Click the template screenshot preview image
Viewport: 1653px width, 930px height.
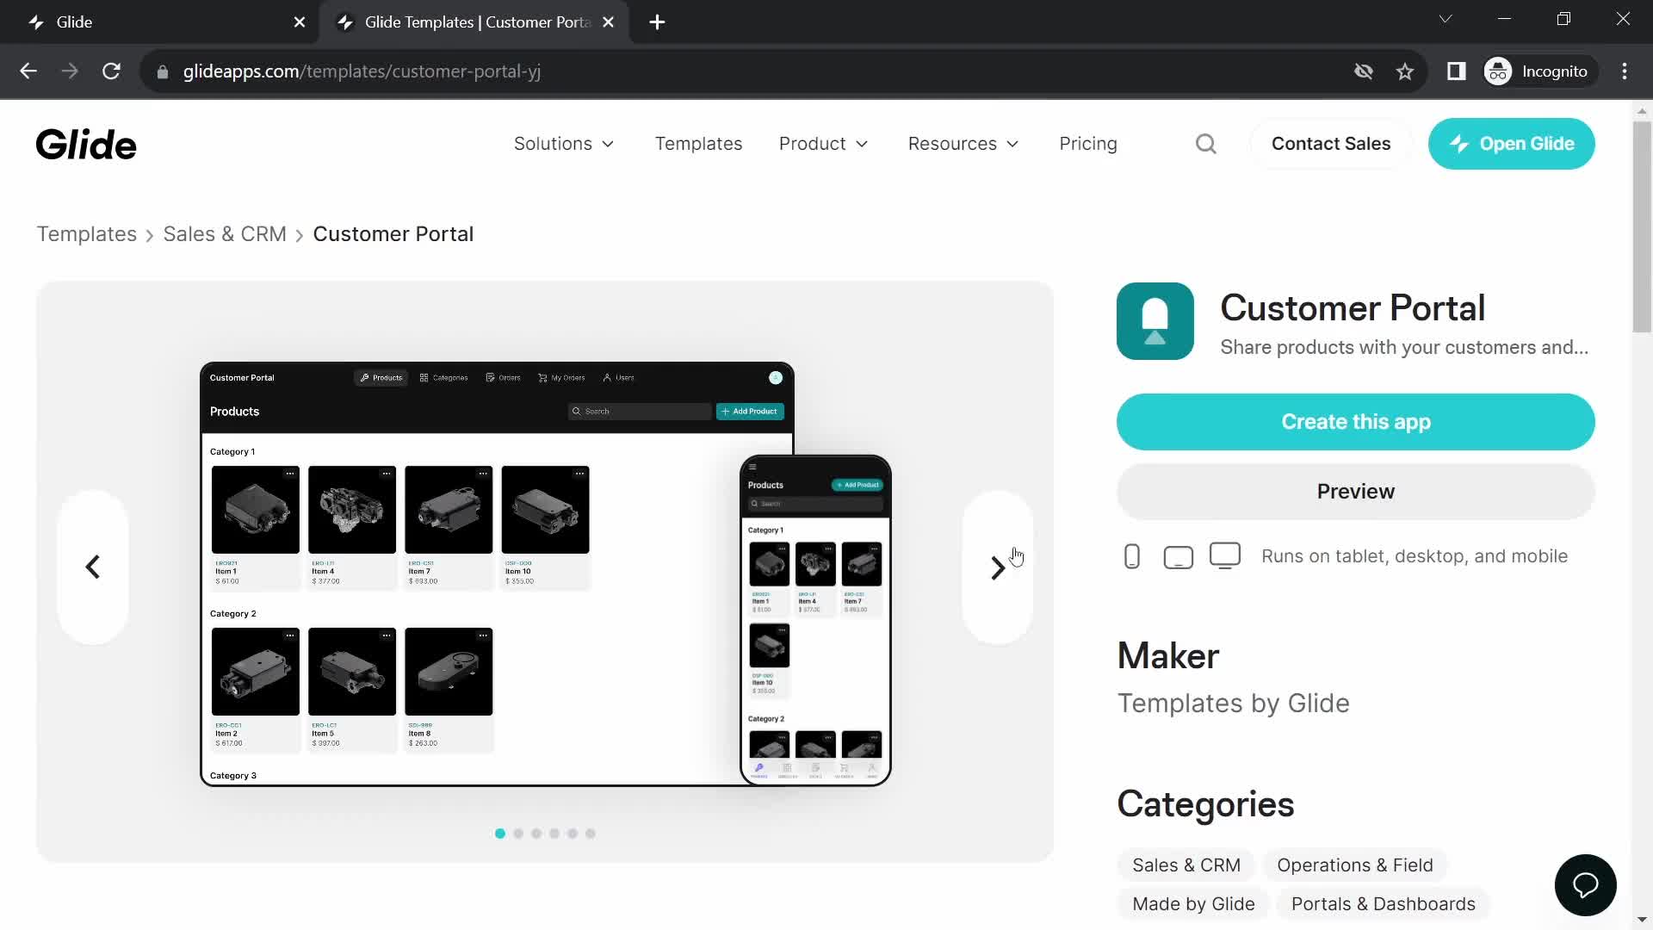(546, 573)
